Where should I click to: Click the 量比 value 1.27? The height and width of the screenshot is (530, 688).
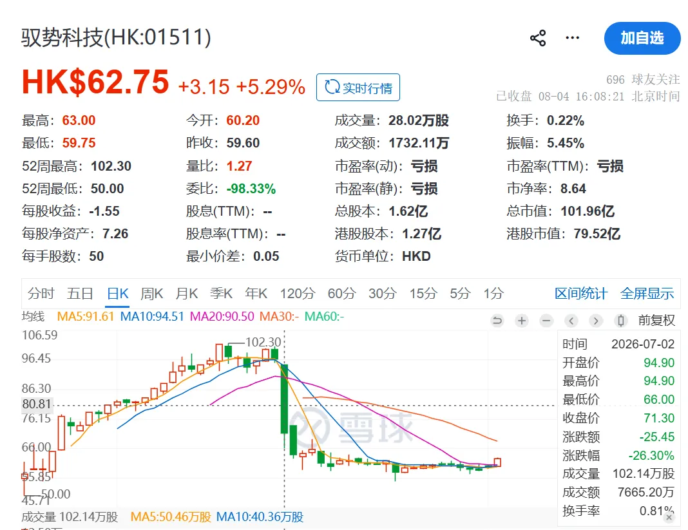coord(239,166)
